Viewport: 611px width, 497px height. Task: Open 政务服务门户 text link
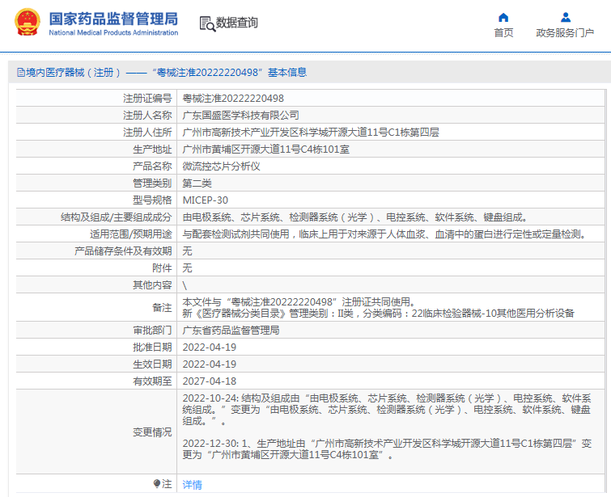coord(565,32)
